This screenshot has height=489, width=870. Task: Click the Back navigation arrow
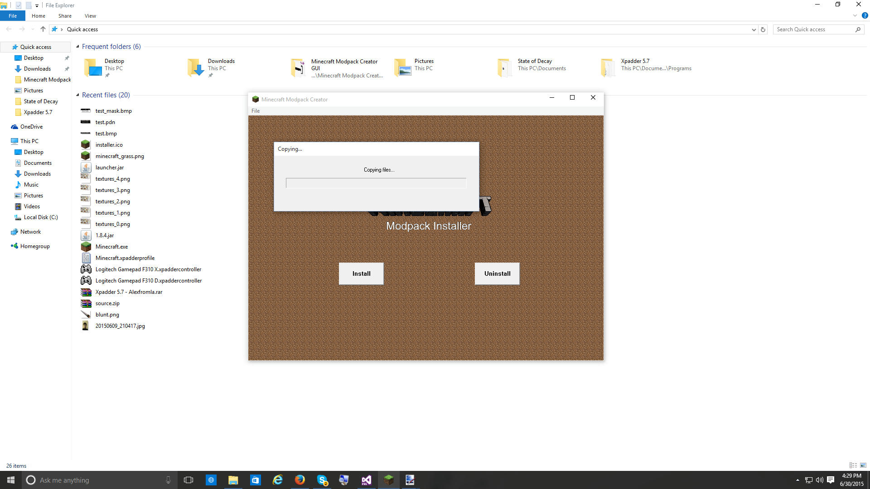[x=9, y=29]
